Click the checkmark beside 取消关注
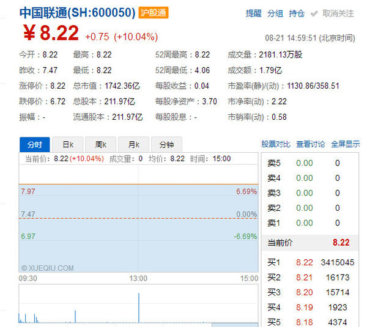The height and width of the screenshot is (327, 367). tap(314, 14)
